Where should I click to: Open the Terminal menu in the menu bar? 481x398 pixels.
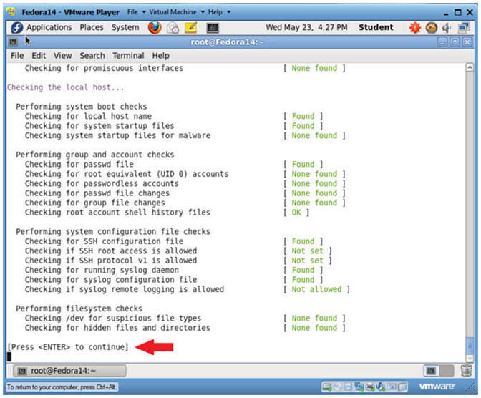point(128,56)
